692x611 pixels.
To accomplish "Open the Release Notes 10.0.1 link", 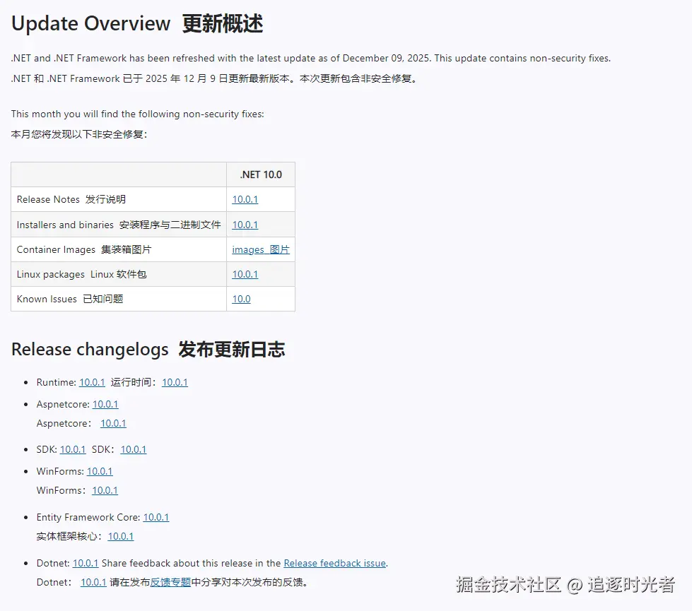I will point(245,199).
